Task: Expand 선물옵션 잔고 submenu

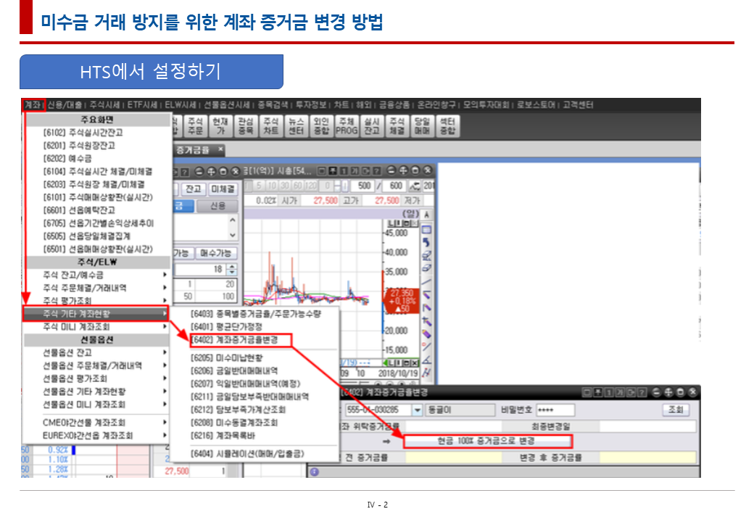Action: click(98, 352)
